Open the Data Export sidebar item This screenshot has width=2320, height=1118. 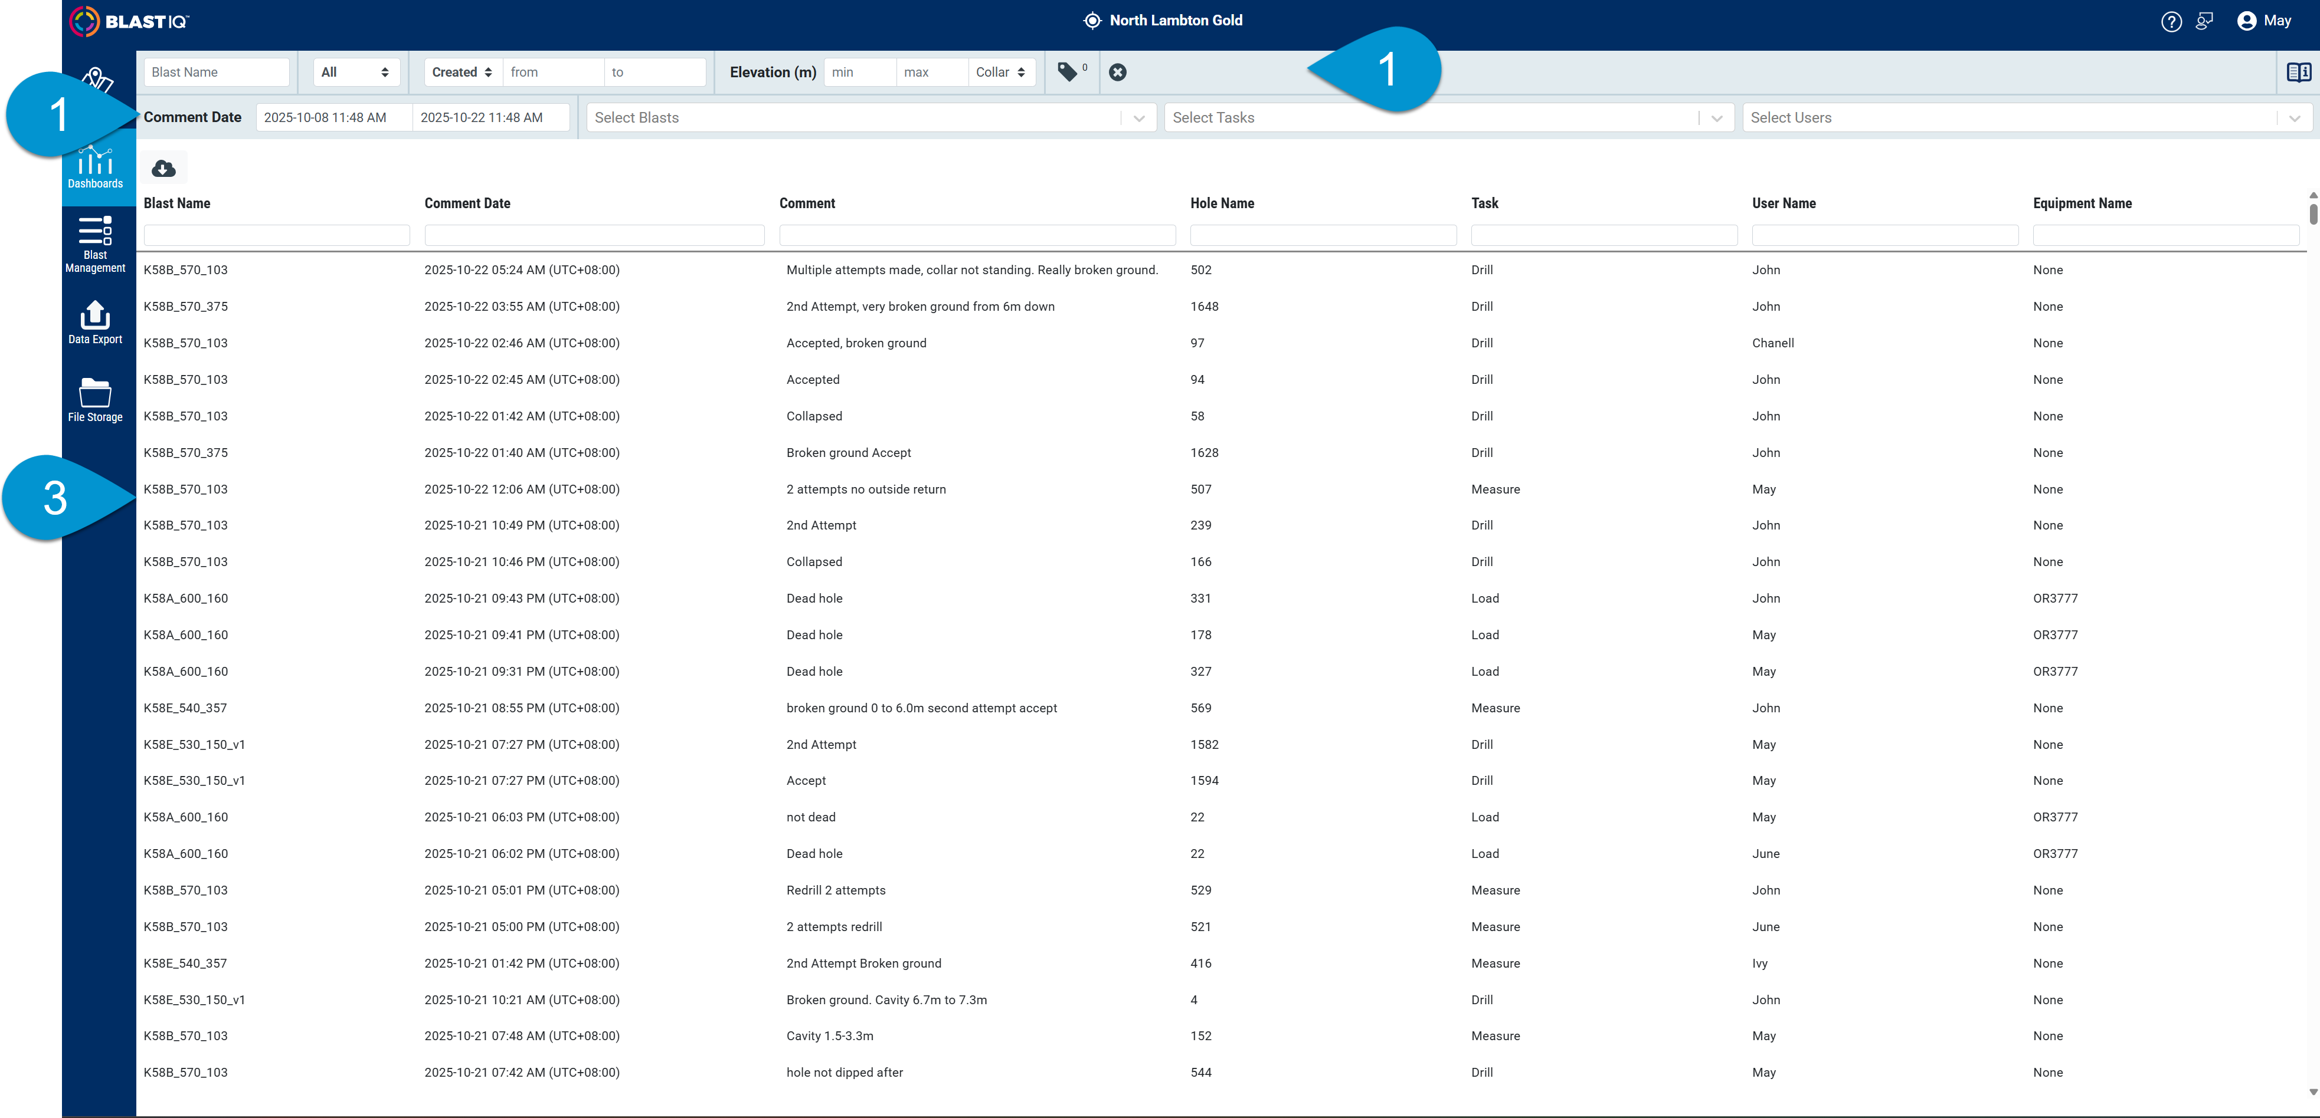point(96,323)
